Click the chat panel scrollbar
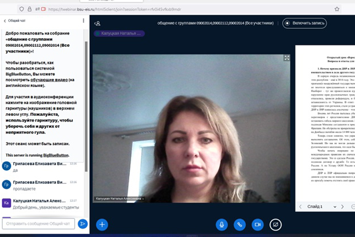This screenshot has width=355, height=237. click(x=86, y=107)
